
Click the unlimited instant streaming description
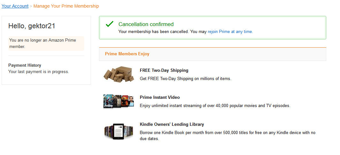click(x=215, y=105)
